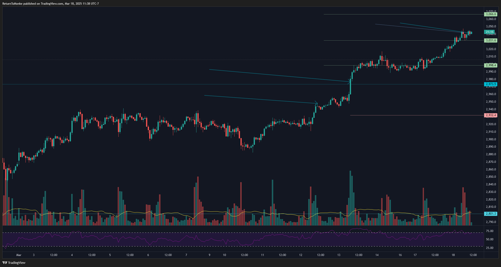Click the 2,900.0 price scale value
Viewport: 501px width, 267px height.
[x=490, y=139]
